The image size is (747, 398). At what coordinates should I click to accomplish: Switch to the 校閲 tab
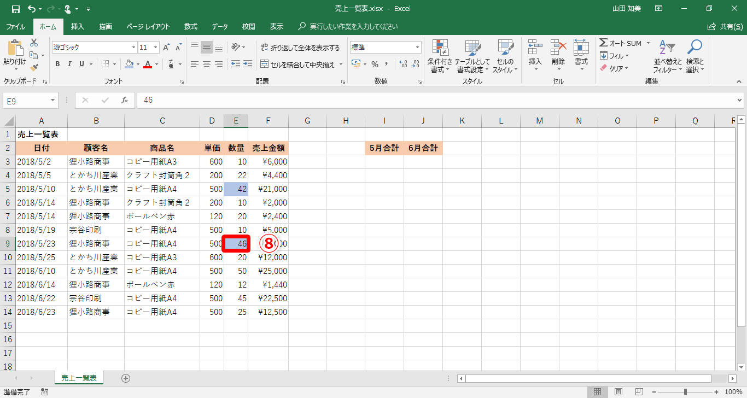pos(249,26)
